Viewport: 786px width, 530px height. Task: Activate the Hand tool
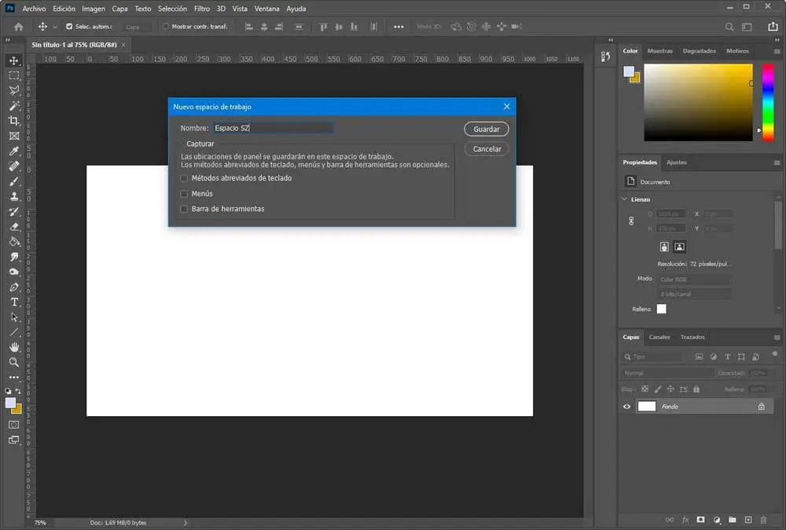14,347
